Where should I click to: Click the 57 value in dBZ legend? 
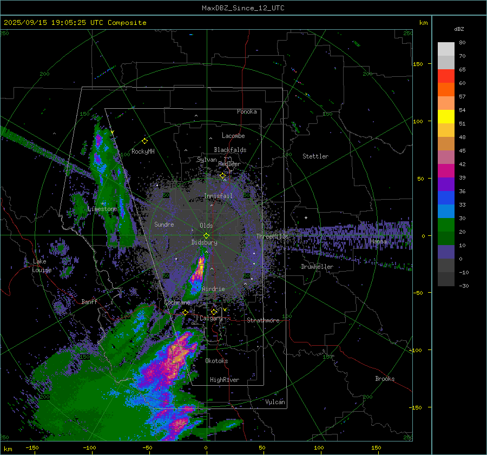click(462, 97)
